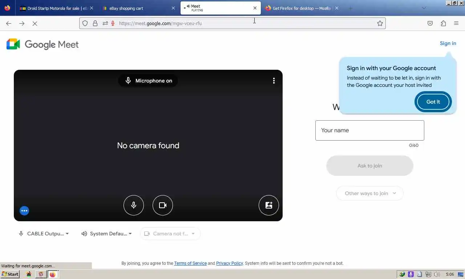Click the purple microphone tray icon
Screen dimensions: 465x279
pyautogui.click(x=411, y=274)
